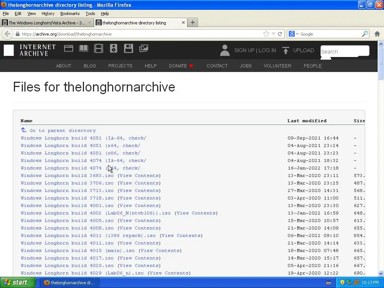The image size is (384, 288).
Task: Open the Audio speaker icon
Action: [113, 48]
